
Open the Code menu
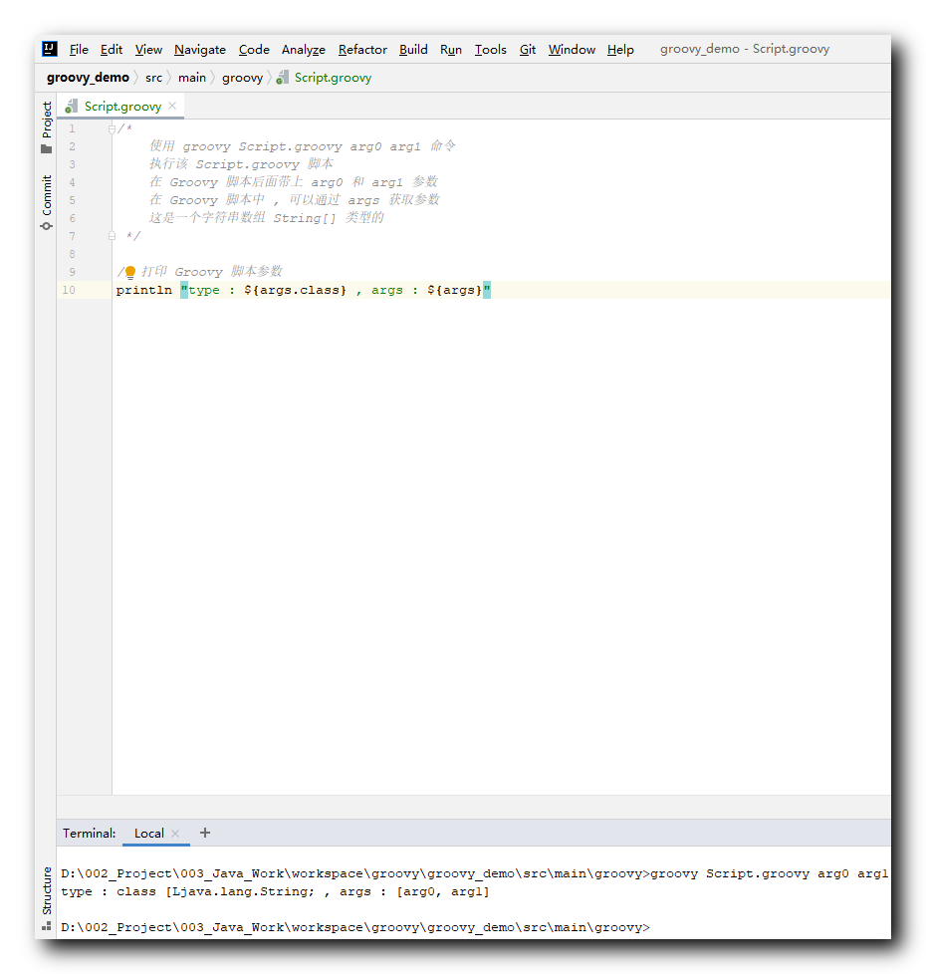coord(254,50)
